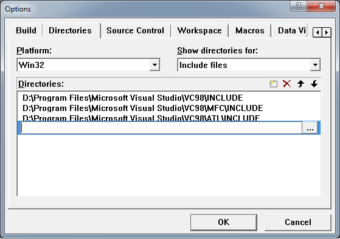Screen dimensions: 340x239
Task: Switch to the Build tab
Action: 26,30
